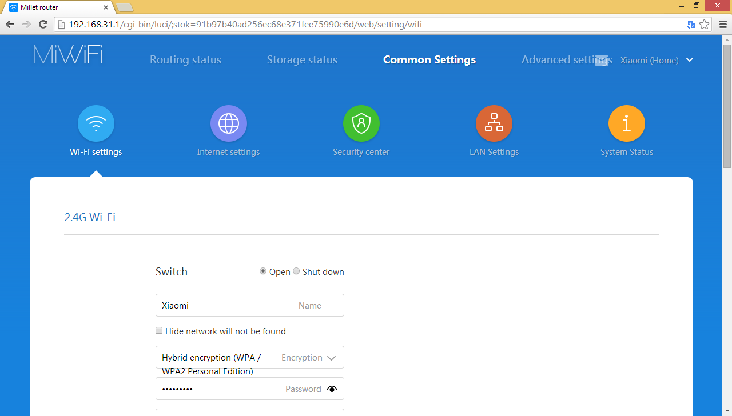Screen dimensions: 732x416
Task: Switch to Routing status tab
Action: (x=185, y=59)
